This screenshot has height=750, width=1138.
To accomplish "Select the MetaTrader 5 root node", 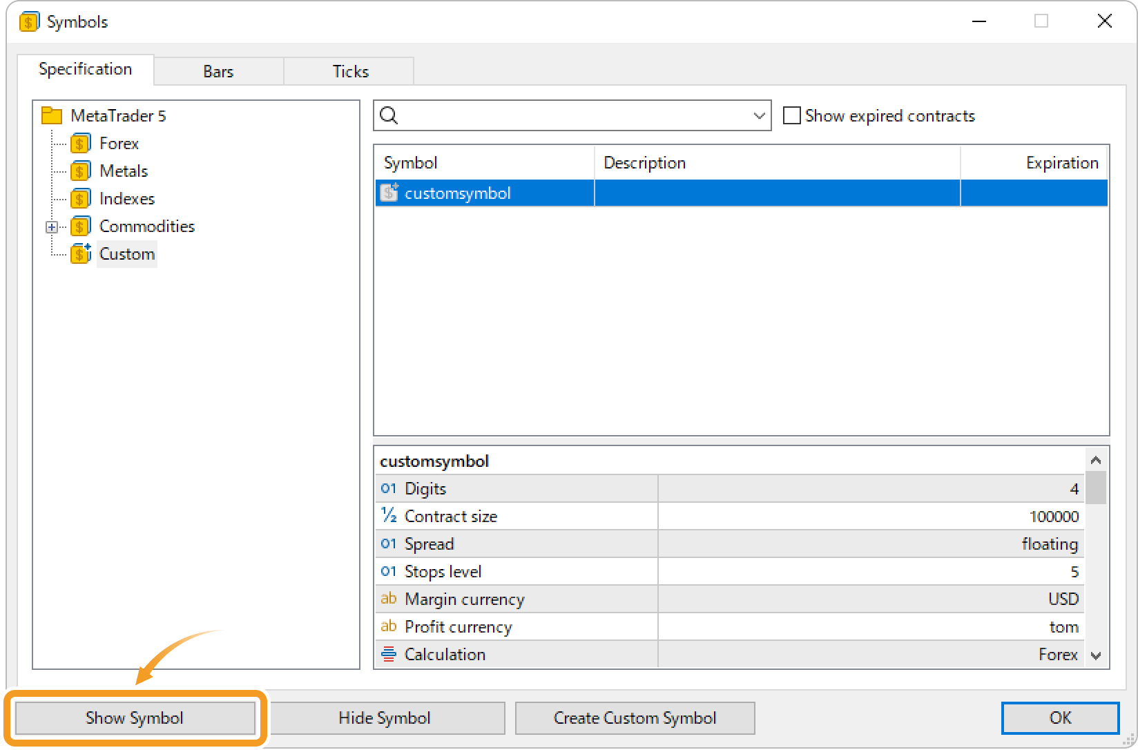I will click(x=118, y=115).
